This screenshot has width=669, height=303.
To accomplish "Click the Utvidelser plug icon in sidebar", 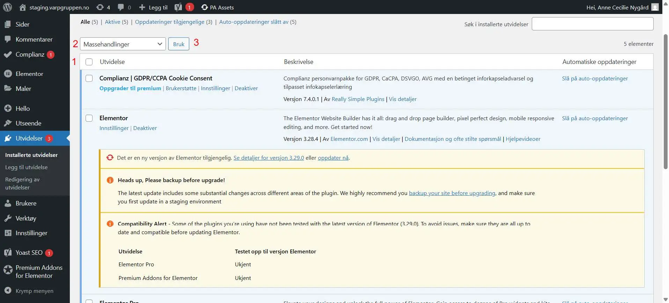I will click(x=8, y=138).
